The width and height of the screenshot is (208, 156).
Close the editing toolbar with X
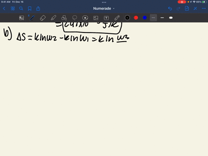tap(195, 9)
